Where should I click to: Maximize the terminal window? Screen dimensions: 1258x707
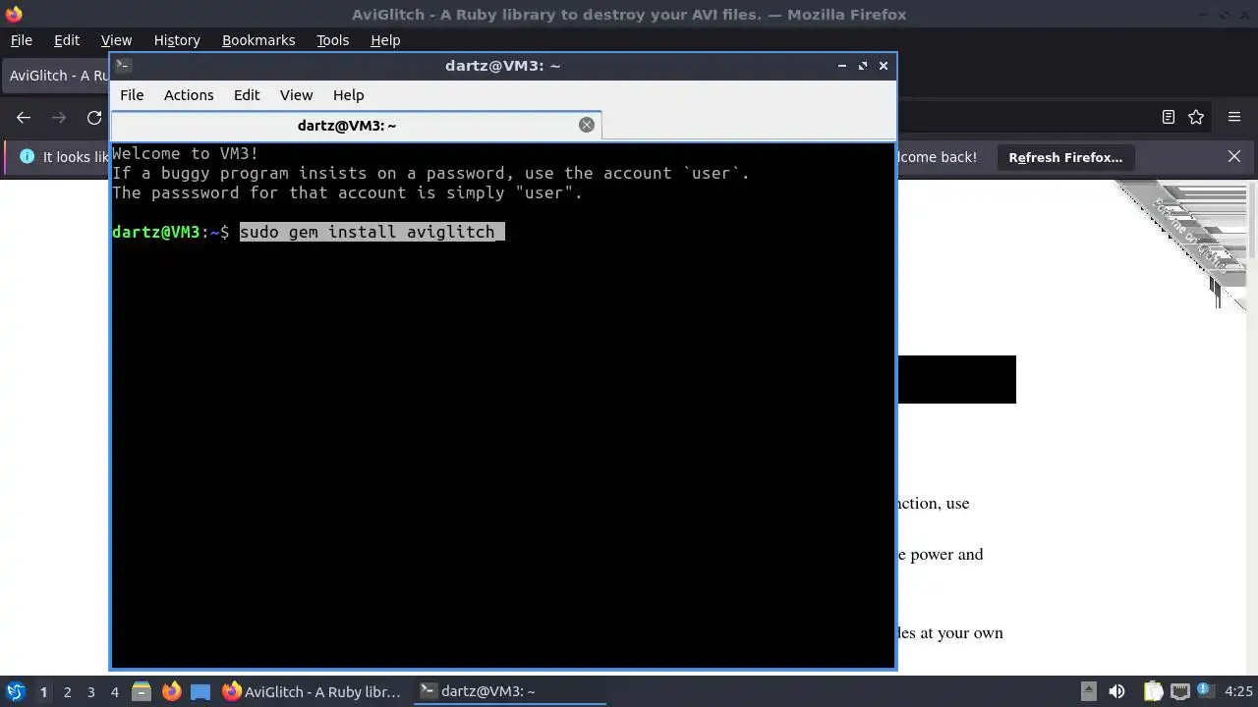863,66
